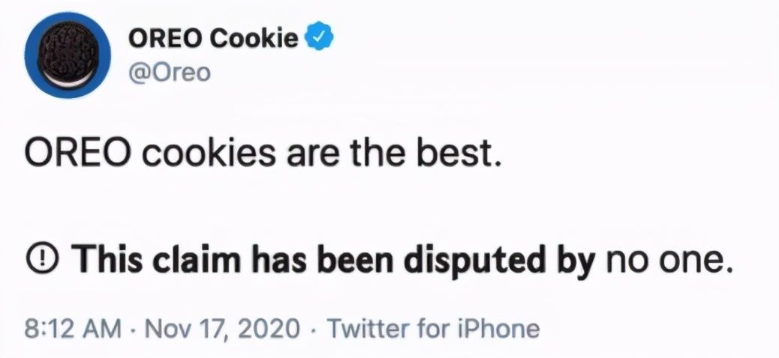Click the blue verified checkmark badge

pyautogui.click(x=317, y=36)
